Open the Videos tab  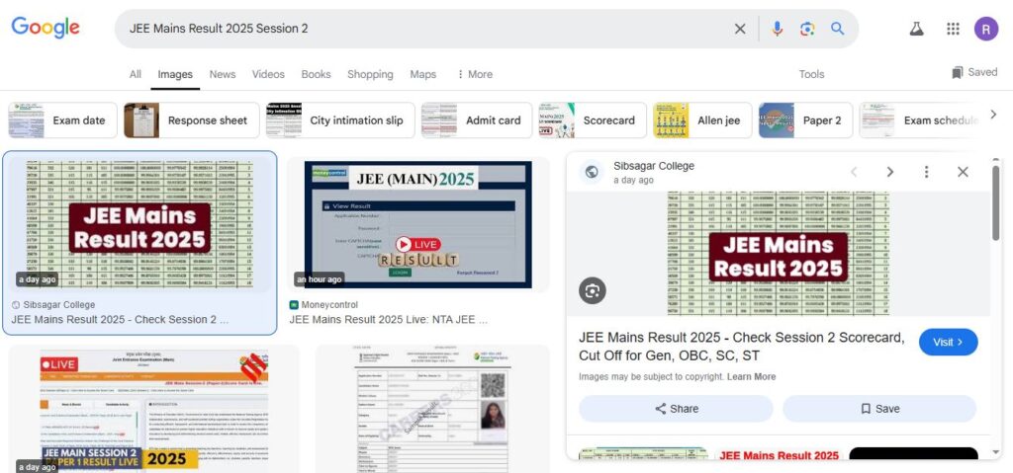pos(268,74)
